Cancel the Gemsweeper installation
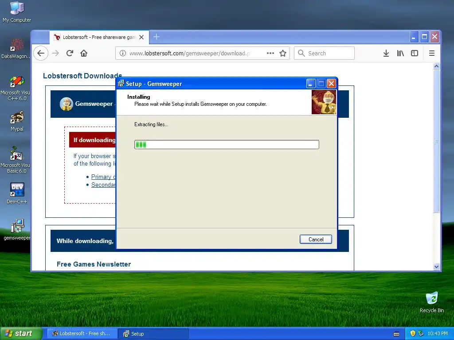This screenshot has width=454, height=340. 316,240
